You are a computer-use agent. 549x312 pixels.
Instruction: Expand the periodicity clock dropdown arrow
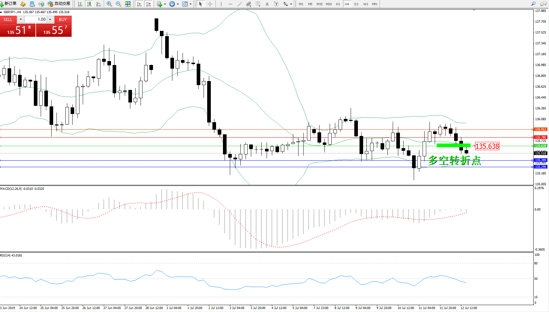pos(178,4)
